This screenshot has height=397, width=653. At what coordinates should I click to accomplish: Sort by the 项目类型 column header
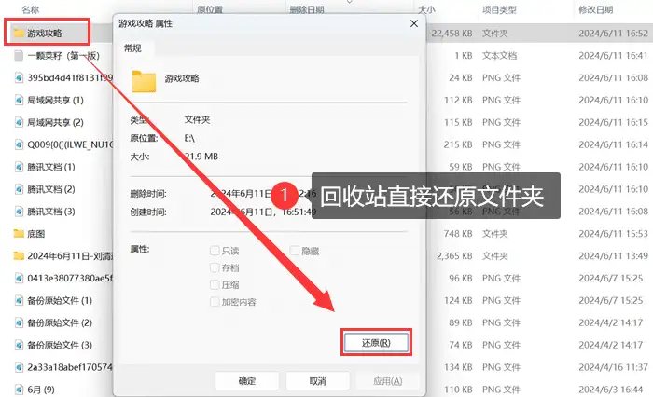coord(499,9)
